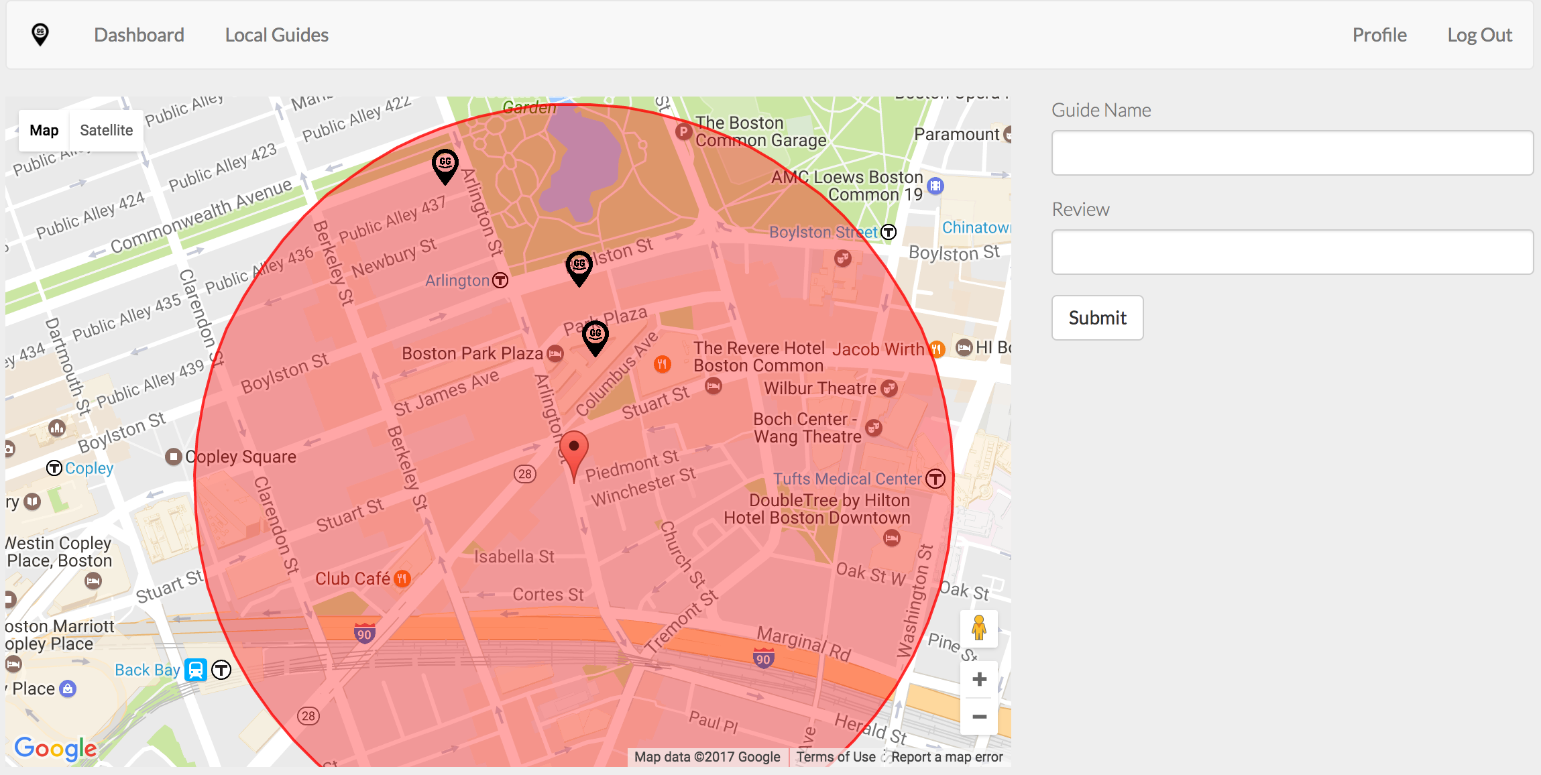Click the guide marker on Boylston St
This screenshot has width=1541, height=775.
point(579,267)
